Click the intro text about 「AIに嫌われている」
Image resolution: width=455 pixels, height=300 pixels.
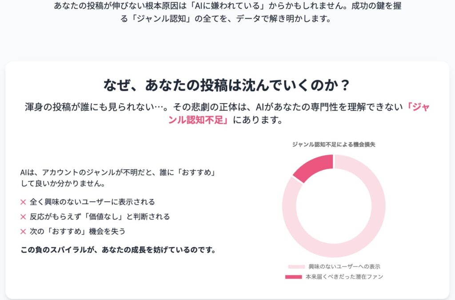(x=227, y=12)
